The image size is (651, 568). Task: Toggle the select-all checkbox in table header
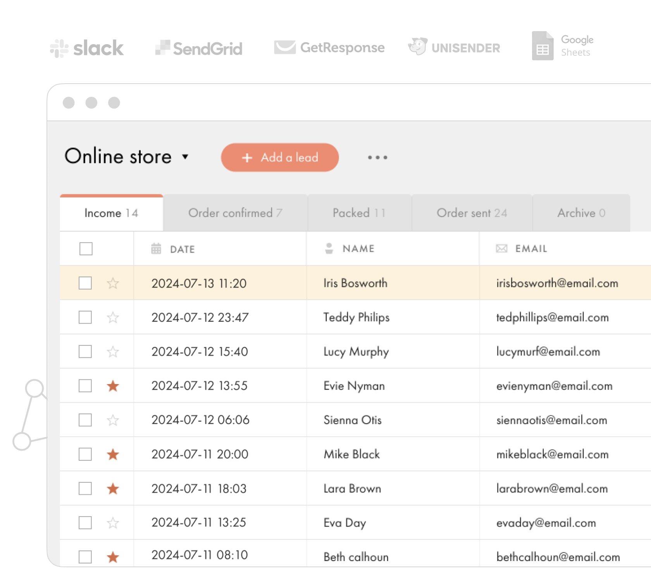click(x=85, y=249)
